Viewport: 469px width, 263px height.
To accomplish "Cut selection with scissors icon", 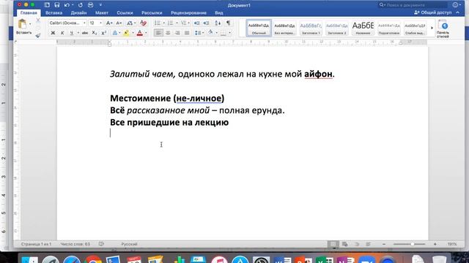I will tap(38, 20).
